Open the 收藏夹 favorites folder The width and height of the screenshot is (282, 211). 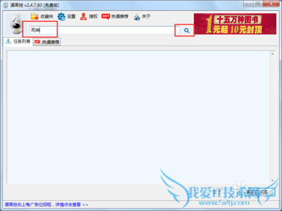tap(42, 16)
